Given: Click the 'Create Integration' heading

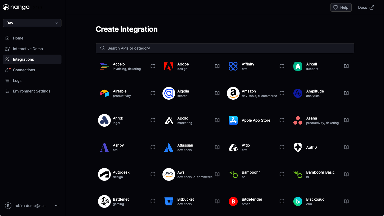Looking at the screenshot, I should 127,29.
